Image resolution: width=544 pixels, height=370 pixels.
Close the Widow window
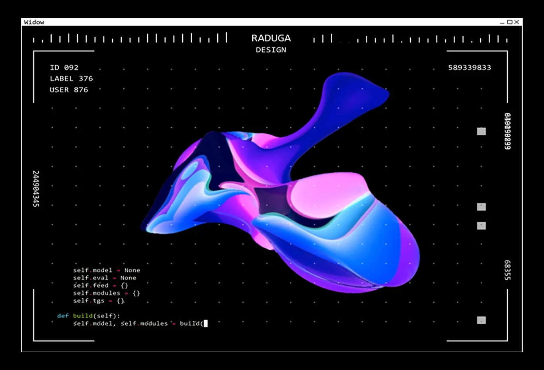(x=517, y=22)
